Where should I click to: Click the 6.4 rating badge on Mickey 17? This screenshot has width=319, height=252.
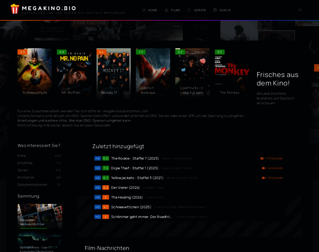[x=101, y=52]
